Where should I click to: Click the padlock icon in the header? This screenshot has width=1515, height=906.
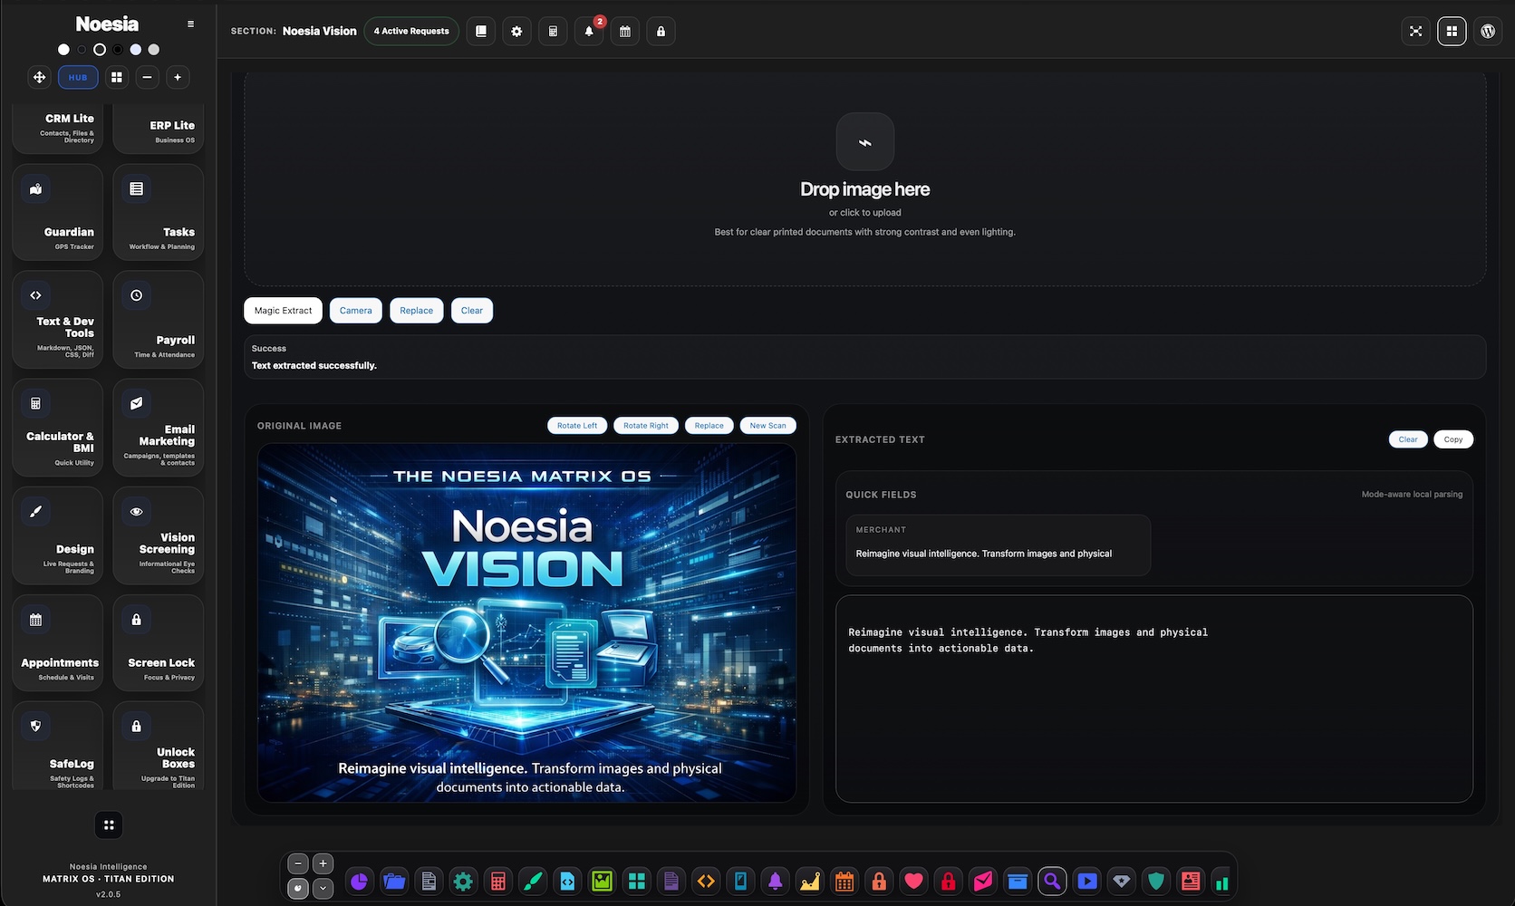(x=661, y=31)
